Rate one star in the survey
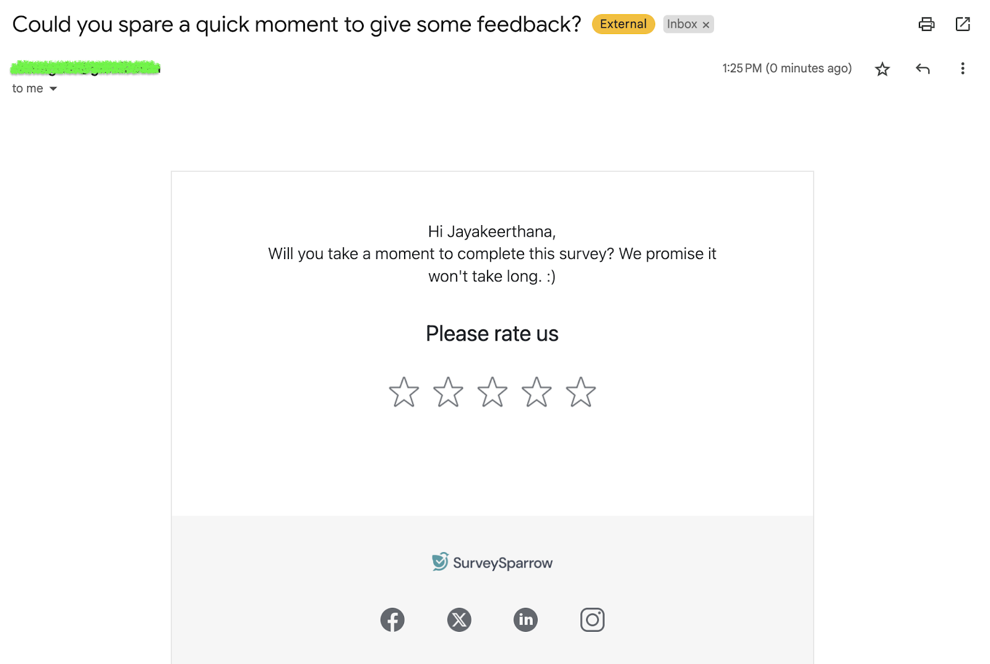 tap(404, 392)
